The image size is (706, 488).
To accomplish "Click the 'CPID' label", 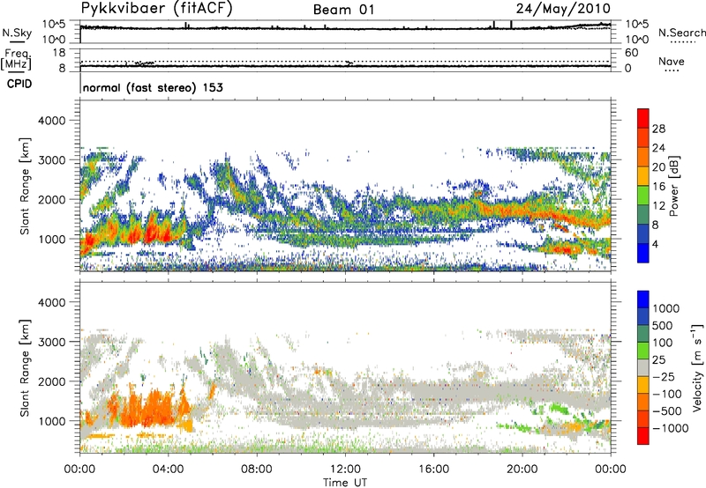I will point(19,84).
